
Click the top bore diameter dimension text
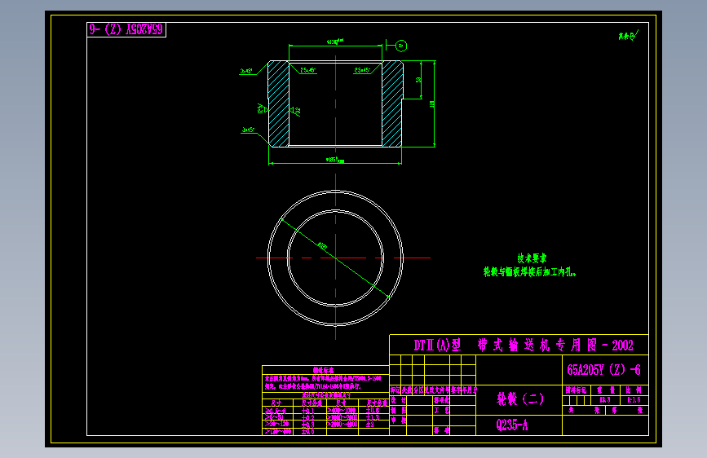[335, 42]
